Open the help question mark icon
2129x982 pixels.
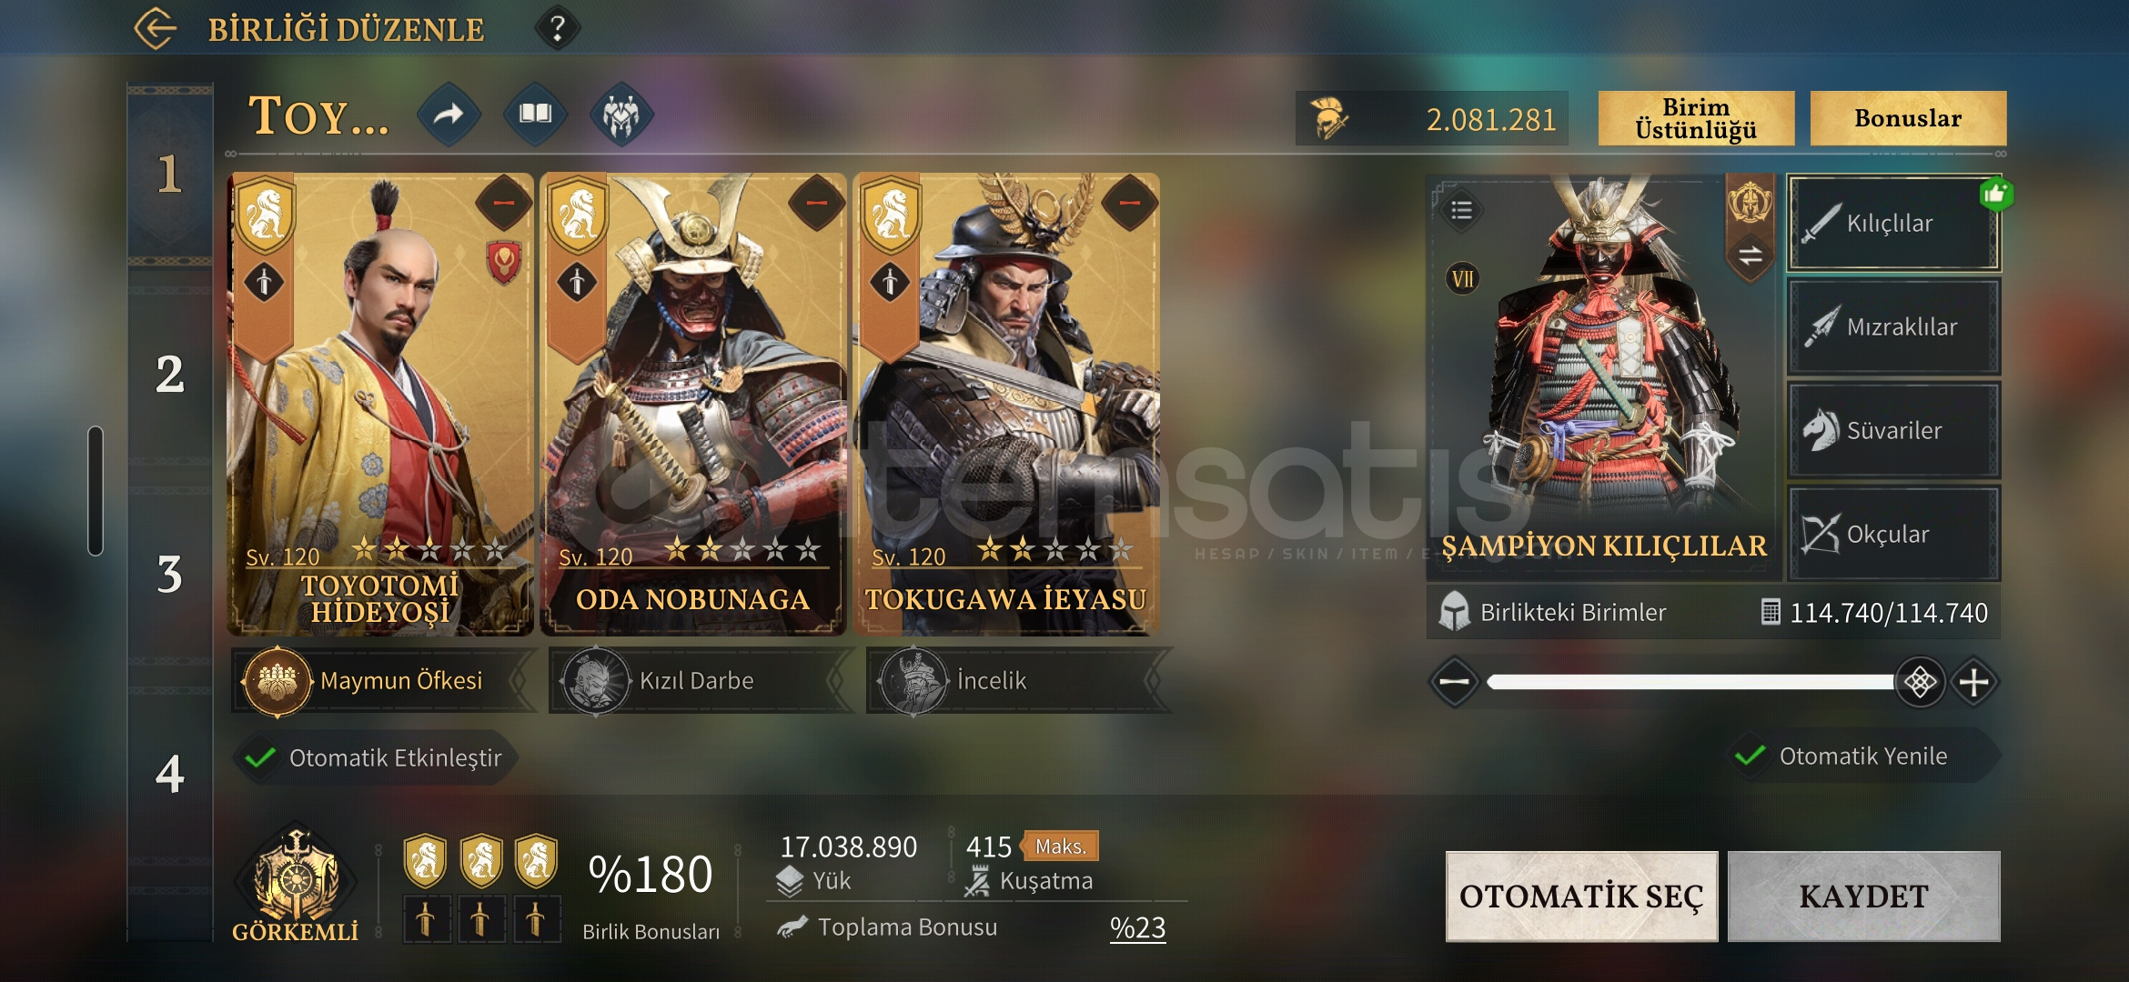pyautogui.click(x=558, y=28)
